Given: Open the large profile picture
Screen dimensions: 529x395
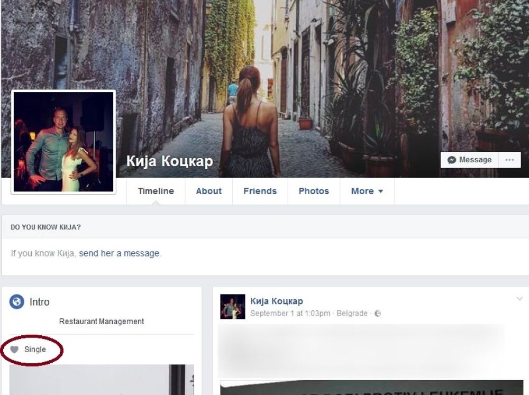Looking at the screenshot, I should point(63,142).
